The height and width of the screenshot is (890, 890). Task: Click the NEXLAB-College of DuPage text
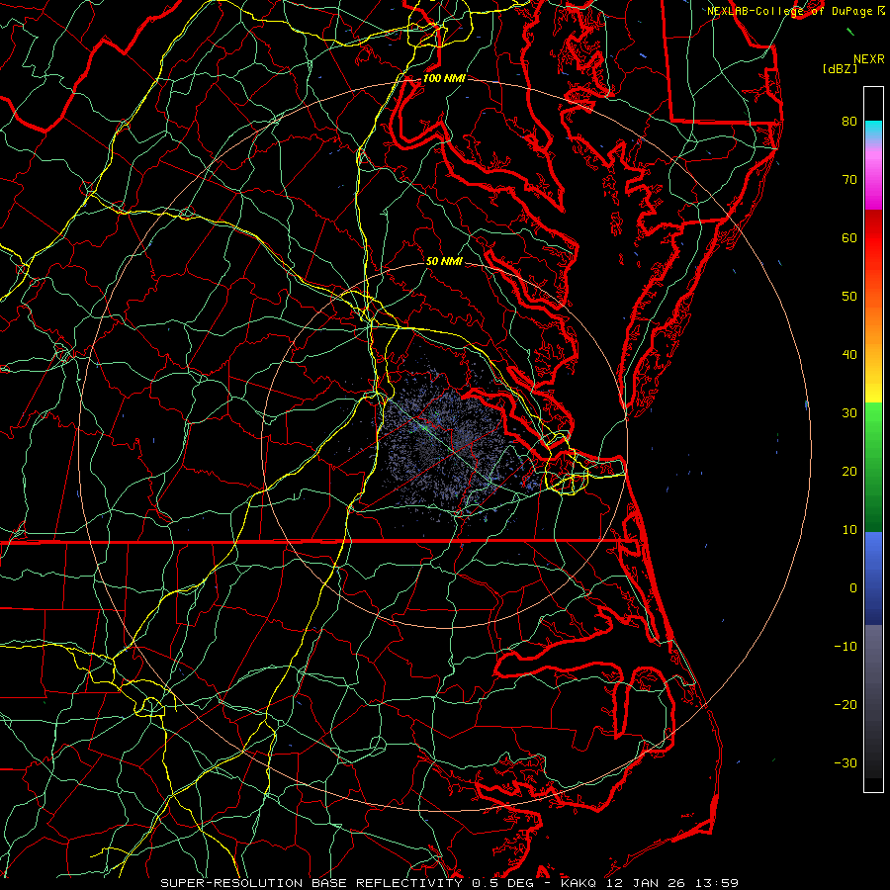(789, 11)
